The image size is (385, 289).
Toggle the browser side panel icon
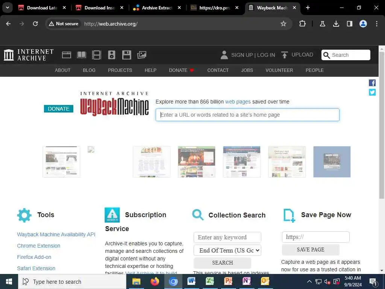[x=350, y=24]
